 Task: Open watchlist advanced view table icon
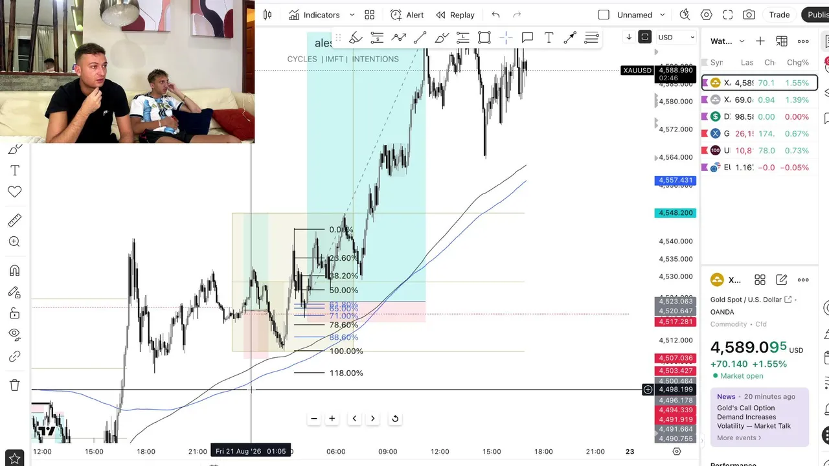pyautogui.click(x=782, y=41)
